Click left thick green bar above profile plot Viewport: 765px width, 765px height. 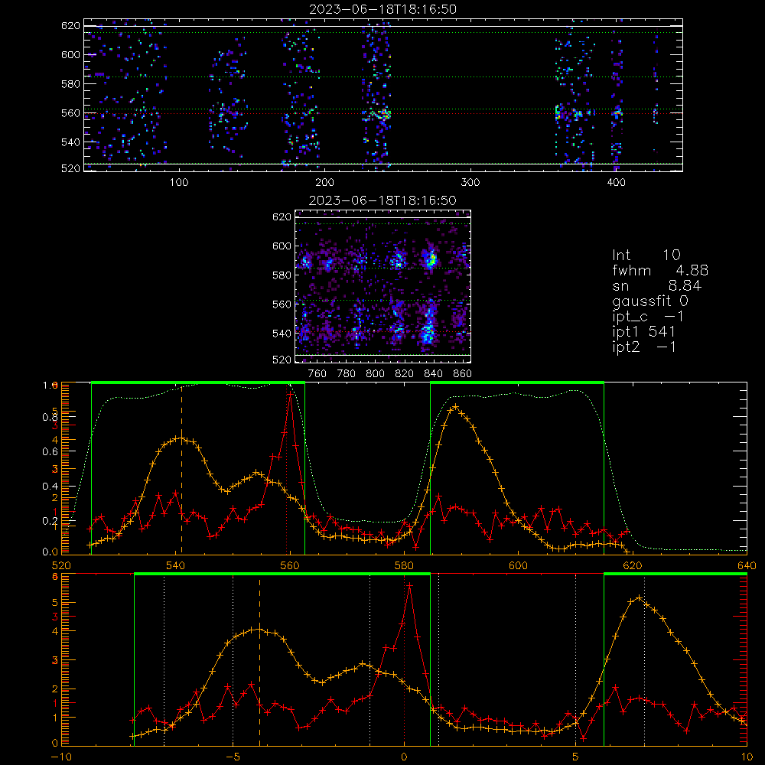198,382
